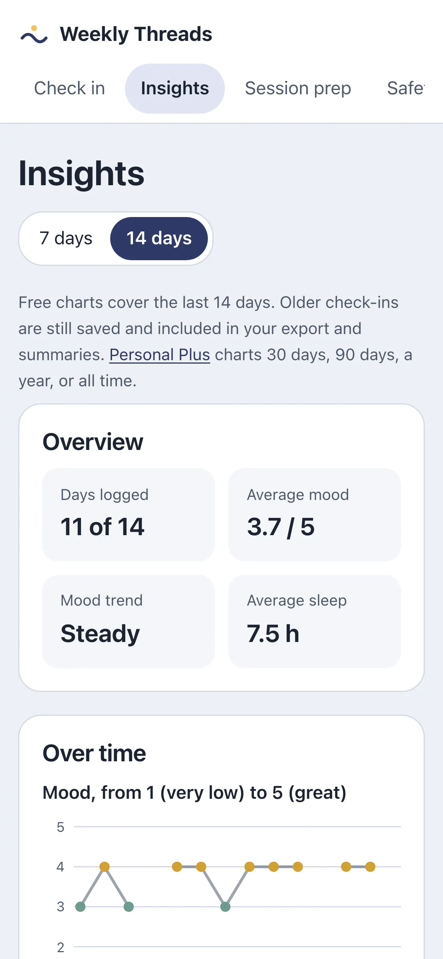Image resolution: width=443 pixels, height=959 pixels.
Task: Select the Average mood 3.7 / 5 card
Action: pos(314,514)
